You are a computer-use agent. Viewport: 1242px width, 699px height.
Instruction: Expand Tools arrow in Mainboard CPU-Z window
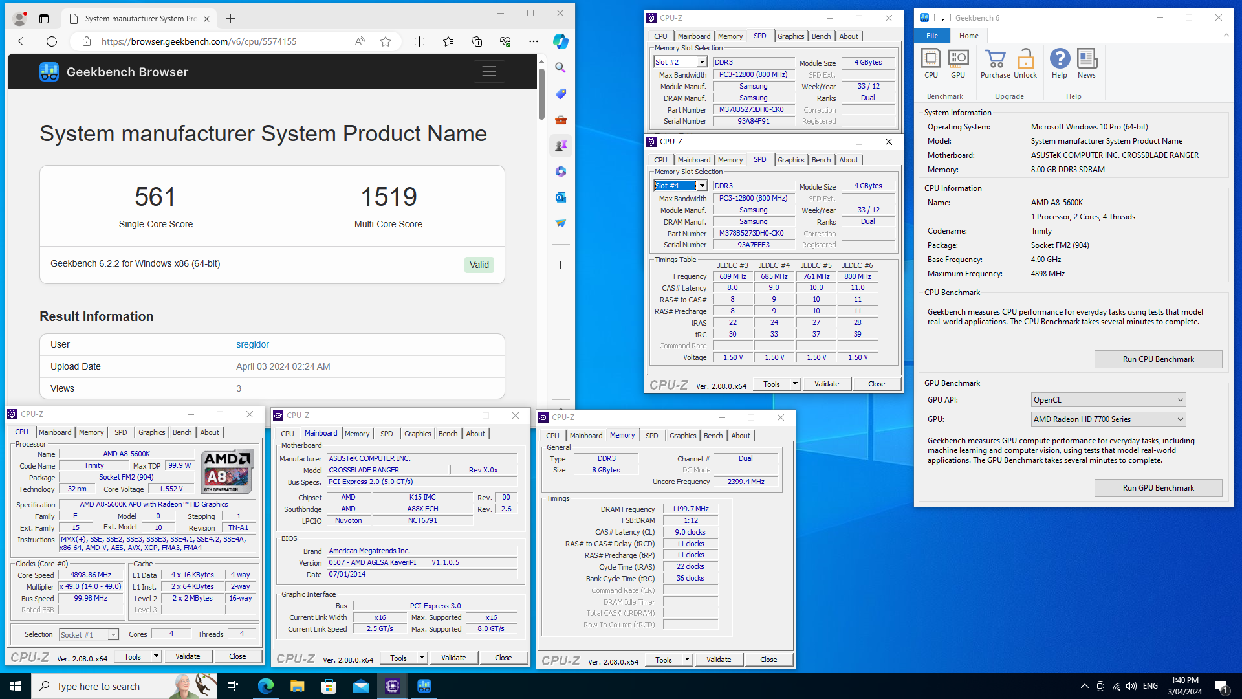tap(422, 658)
